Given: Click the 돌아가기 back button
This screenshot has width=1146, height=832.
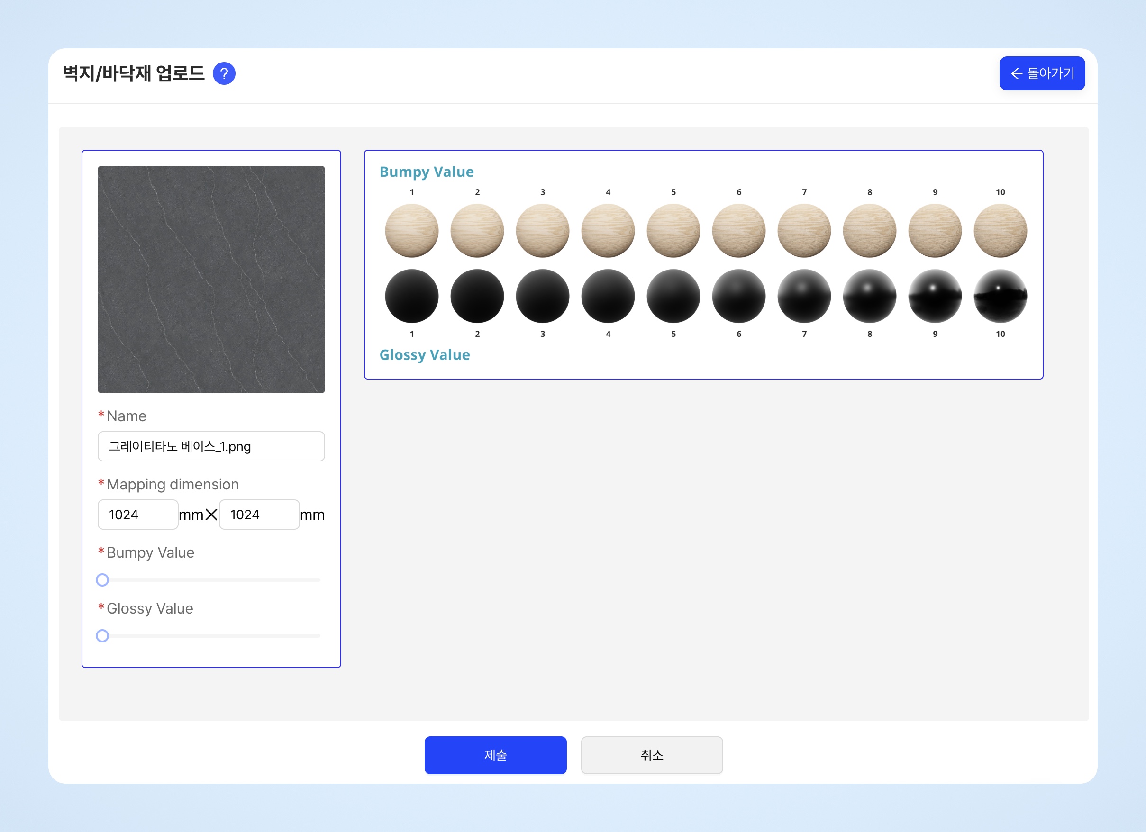Looking at the screenshot, I should (x=1042, y=74).
